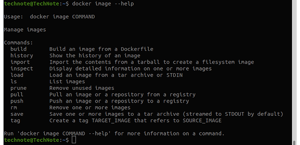Click the 'push' command name
Screen dimensions: 300x145
click(x=17, y=101)
